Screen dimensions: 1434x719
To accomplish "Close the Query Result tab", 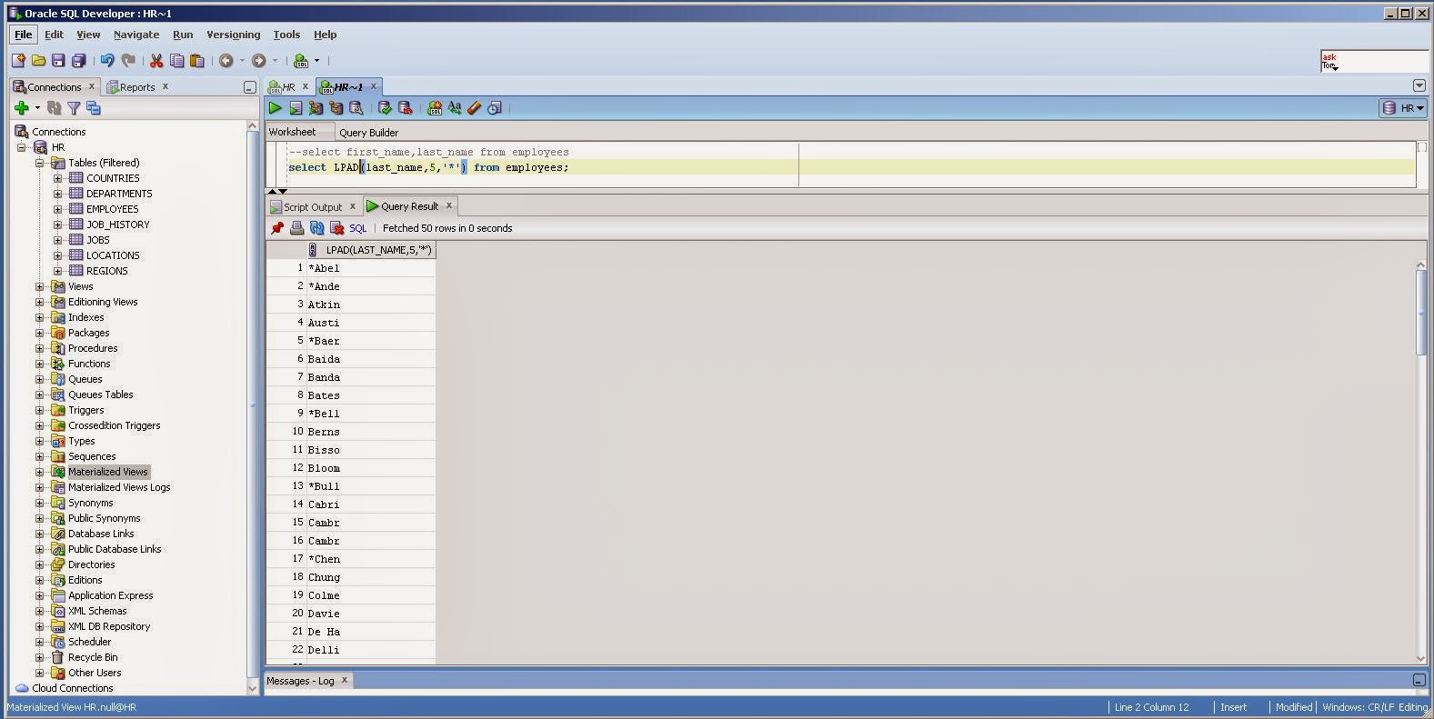I will click(x=448, y=205).
